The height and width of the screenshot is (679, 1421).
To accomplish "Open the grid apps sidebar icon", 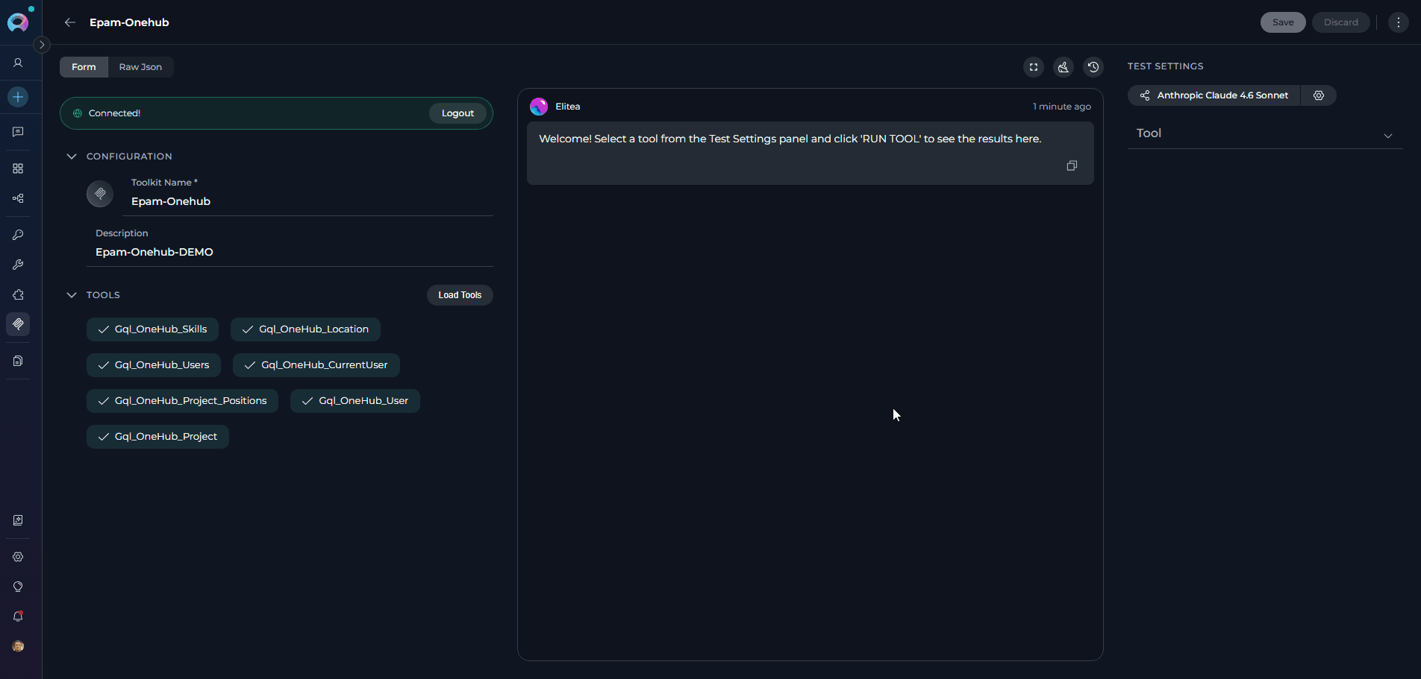I will pyautogui.click(x=18, y=168).
